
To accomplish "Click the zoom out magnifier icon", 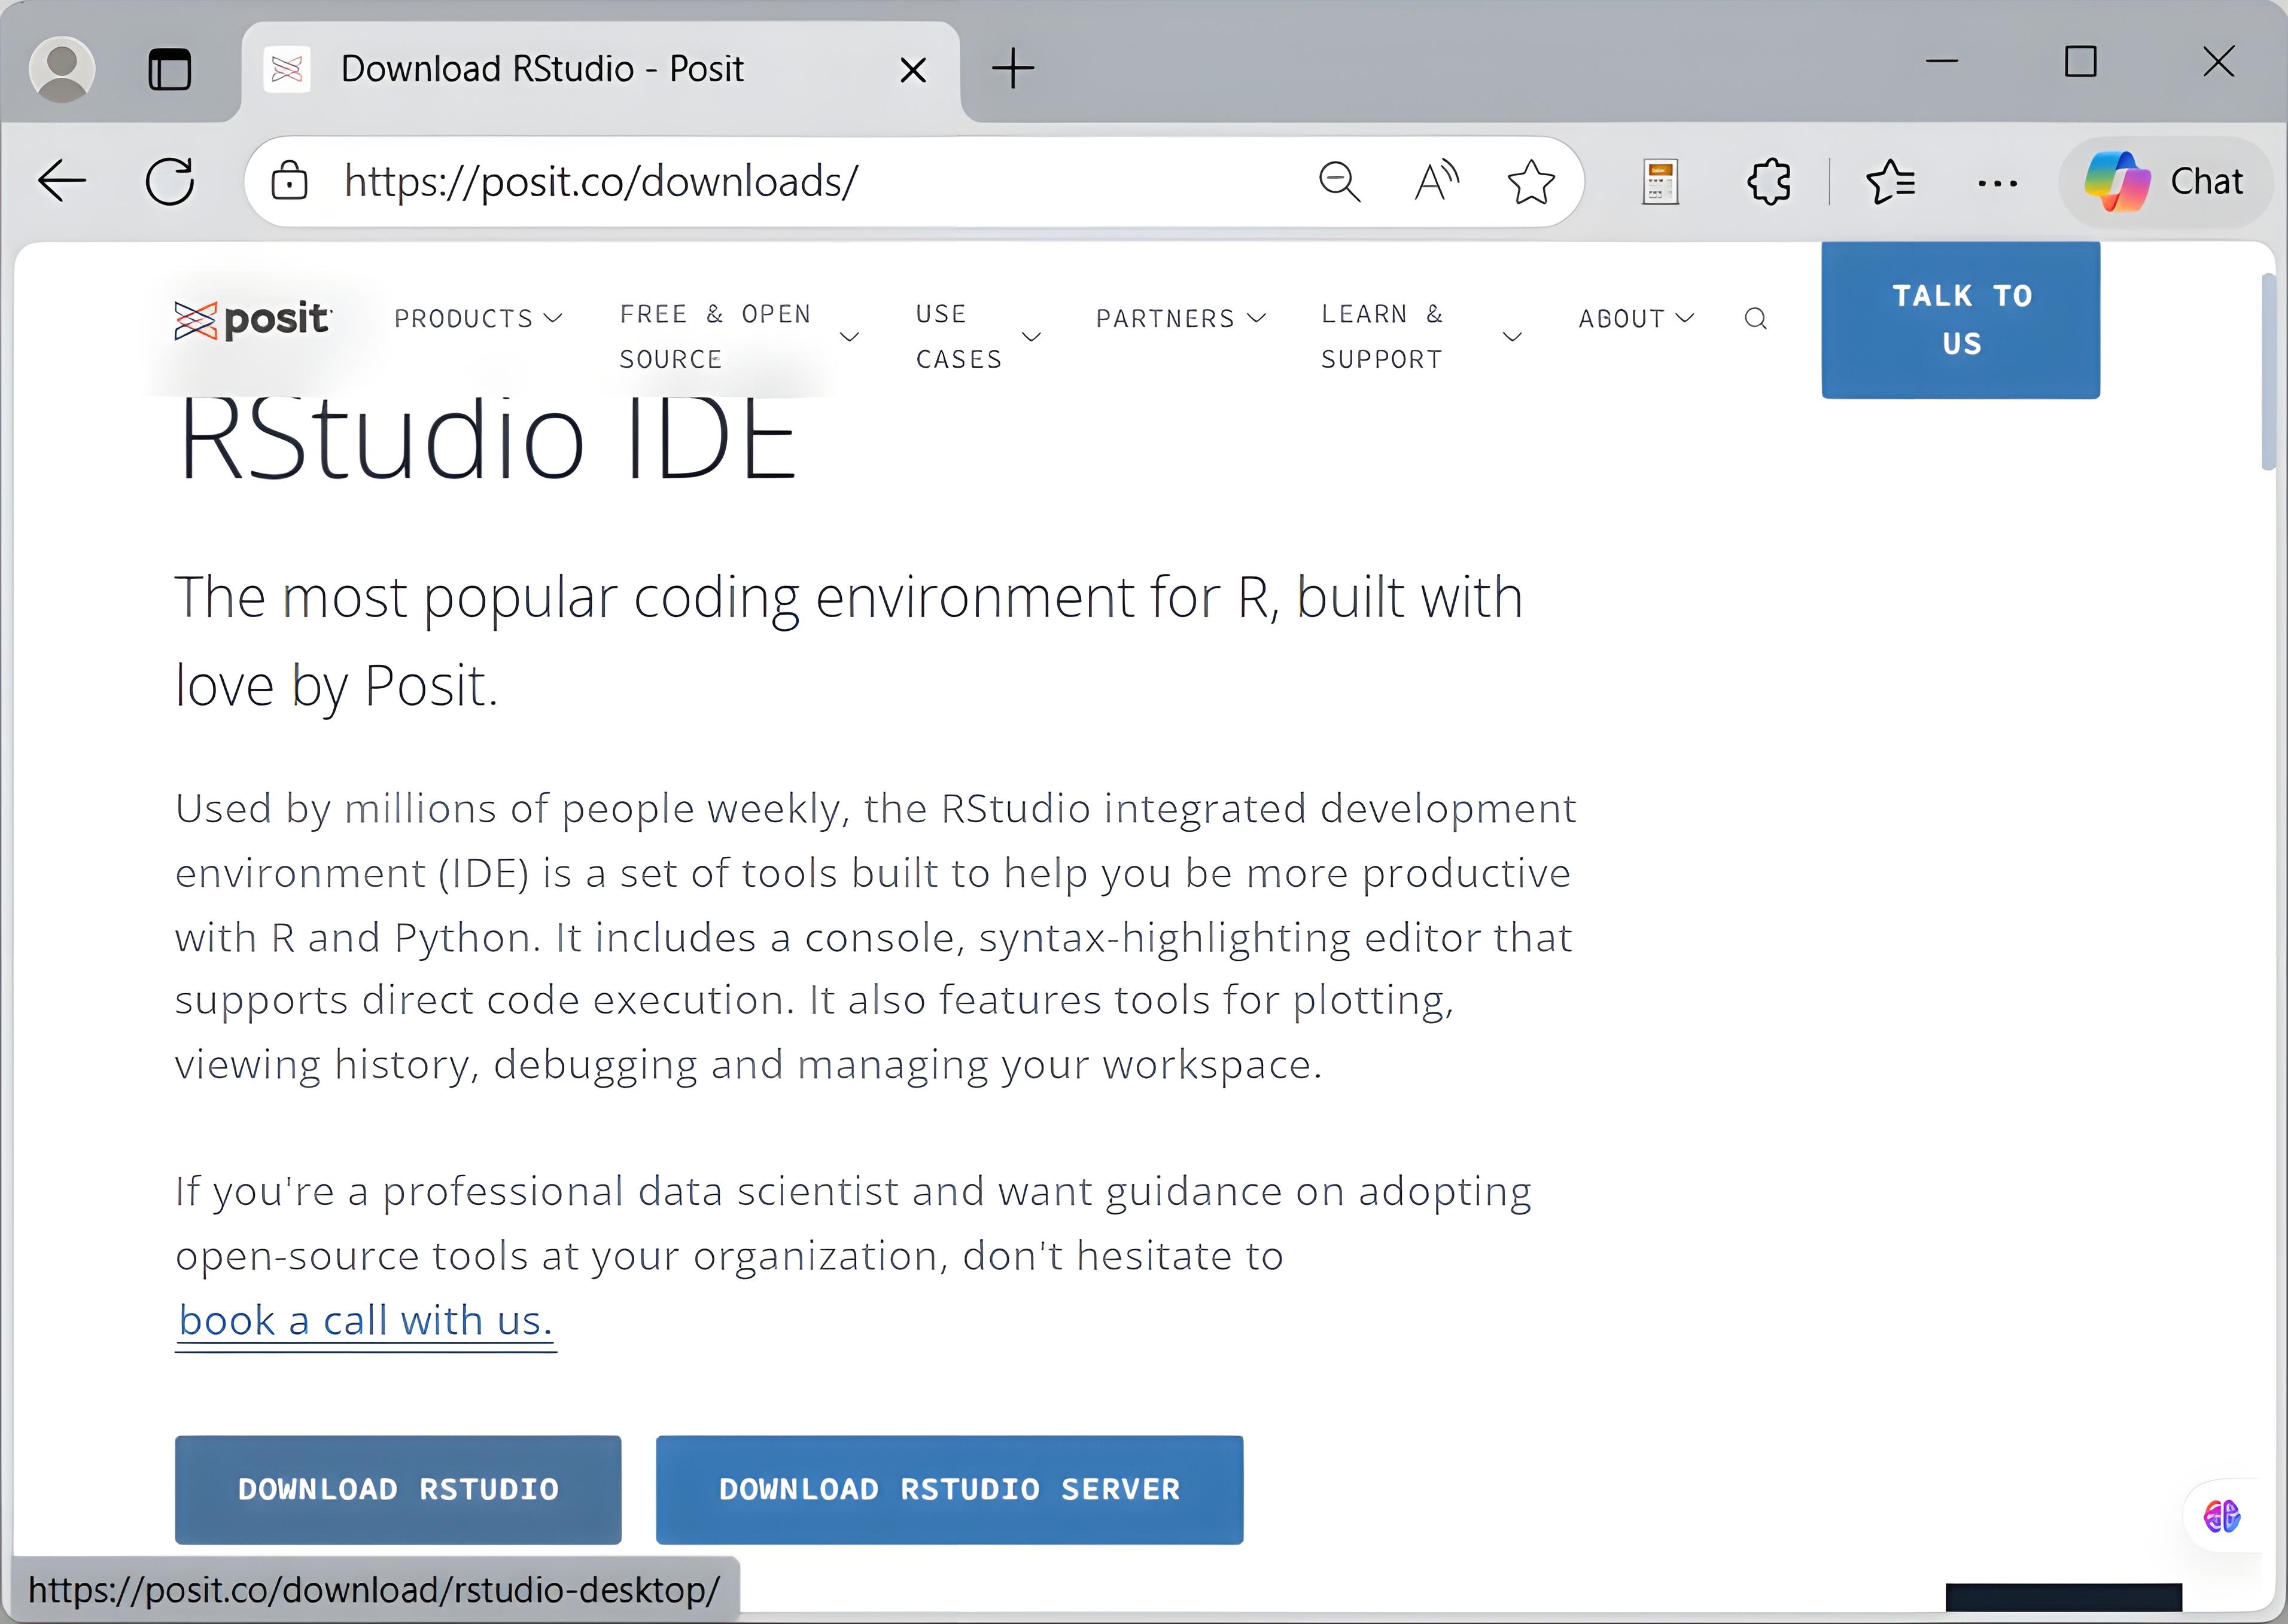I will [1338, 181].
